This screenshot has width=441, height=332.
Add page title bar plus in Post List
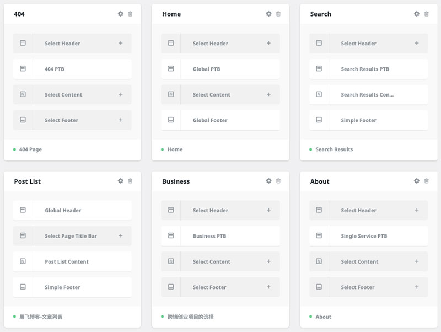pyautogui.click(x=120, y=236)
